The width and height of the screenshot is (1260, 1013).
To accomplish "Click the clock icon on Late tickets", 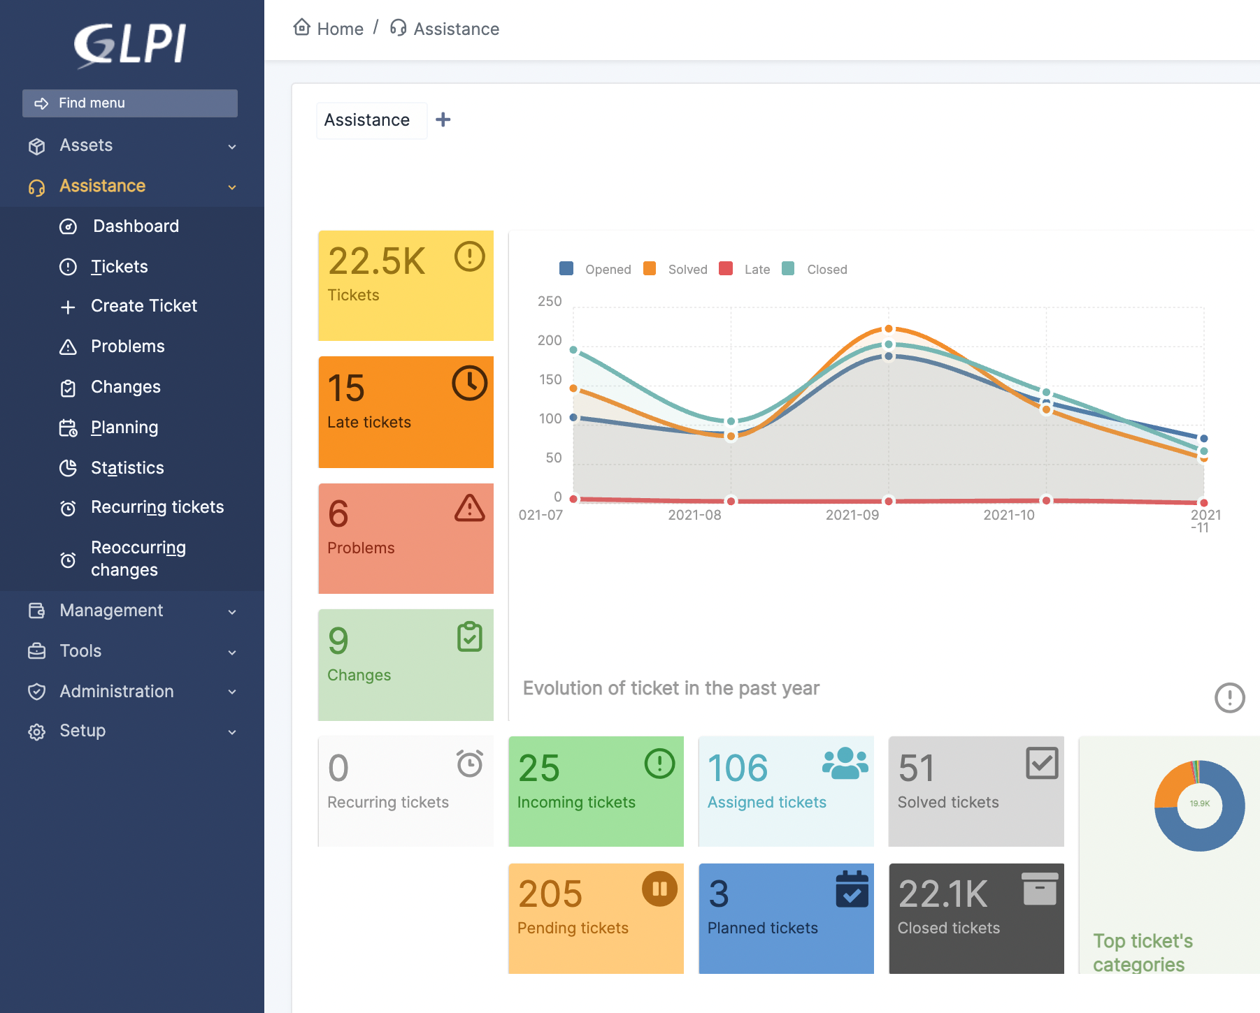I will [x=469, y=384].
